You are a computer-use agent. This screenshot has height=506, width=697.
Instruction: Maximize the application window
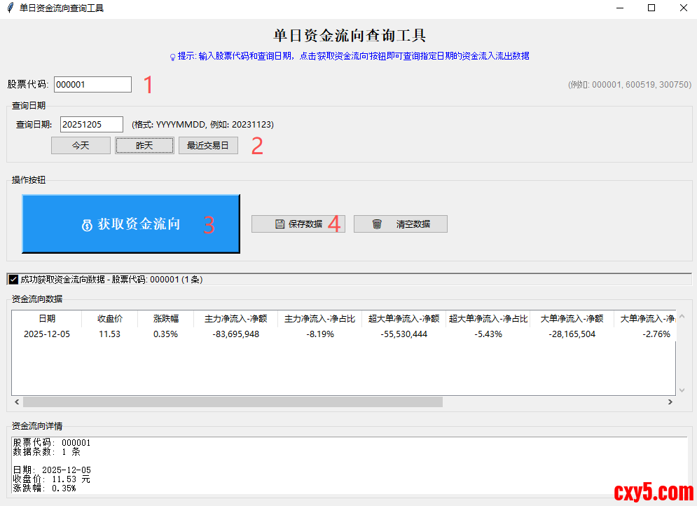651,8
